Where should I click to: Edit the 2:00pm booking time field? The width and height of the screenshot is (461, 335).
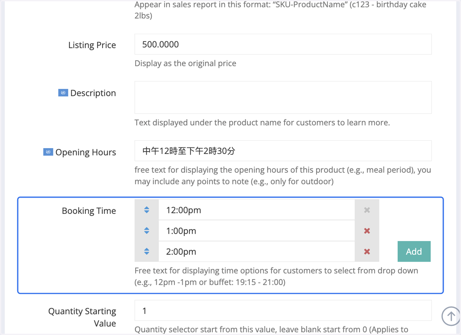[257, 251]
